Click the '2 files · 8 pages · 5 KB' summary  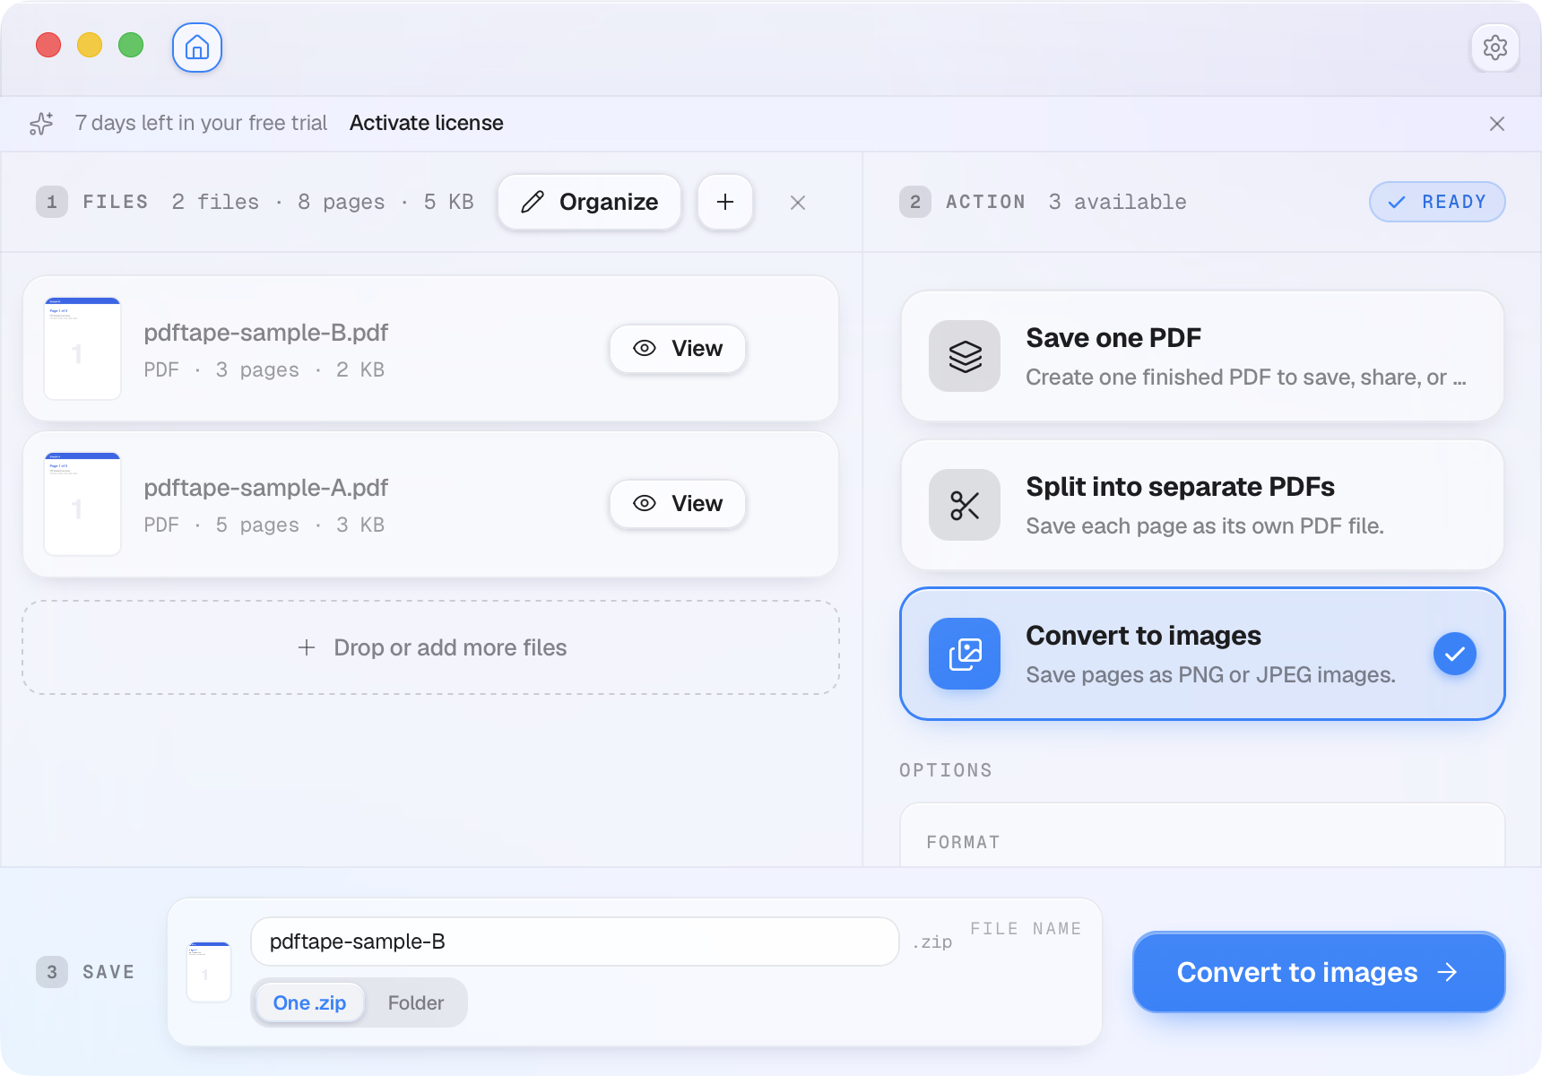323,202
